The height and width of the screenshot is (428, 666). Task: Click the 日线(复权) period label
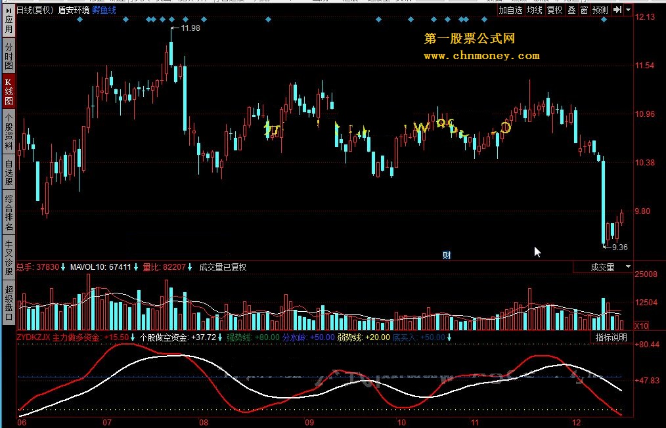coord(35,10)
